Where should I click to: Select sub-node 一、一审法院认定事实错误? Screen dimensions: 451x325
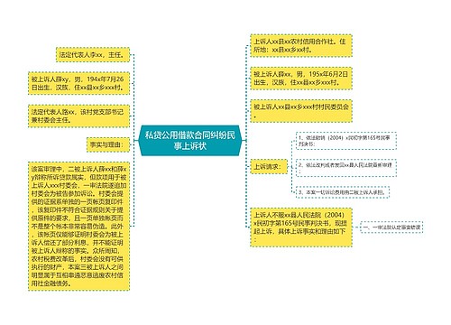tap(391, 227)
